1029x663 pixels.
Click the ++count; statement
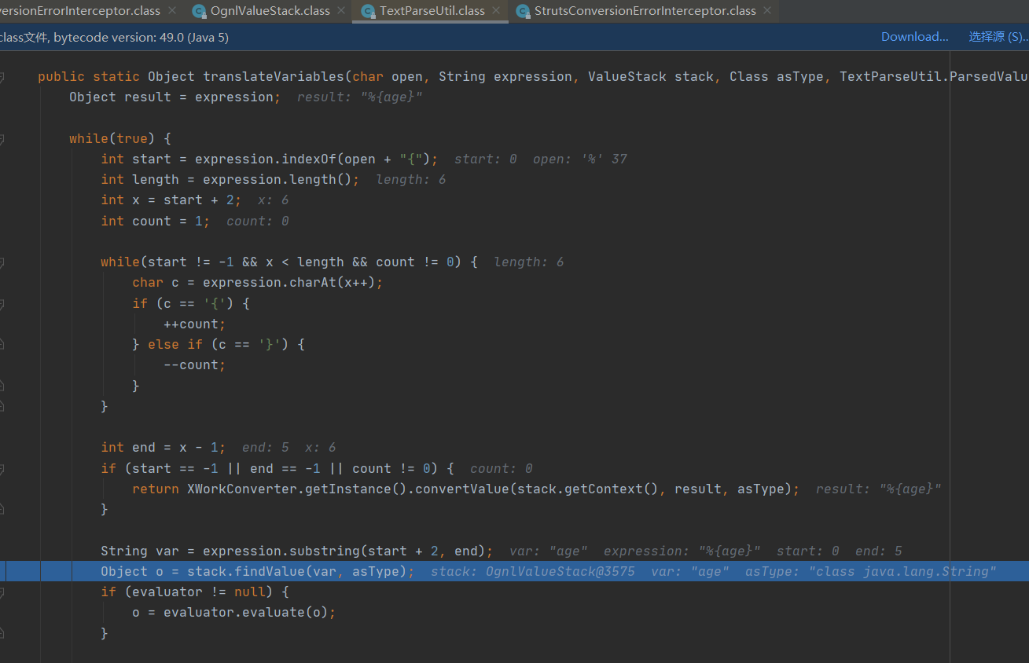(195, 324)
